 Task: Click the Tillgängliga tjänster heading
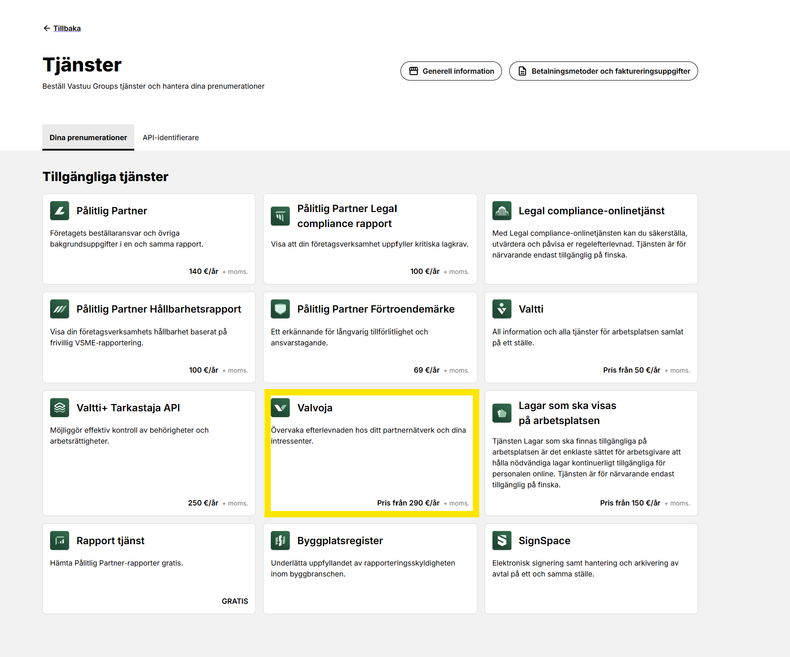click(106, 177)
